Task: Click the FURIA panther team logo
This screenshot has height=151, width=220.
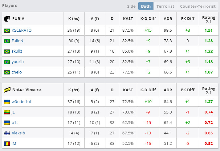Action: 7,19
